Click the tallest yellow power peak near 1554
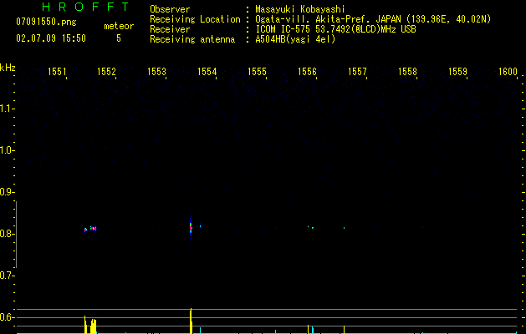This screenshot has width=526, height=334. (x=191, y=321)
